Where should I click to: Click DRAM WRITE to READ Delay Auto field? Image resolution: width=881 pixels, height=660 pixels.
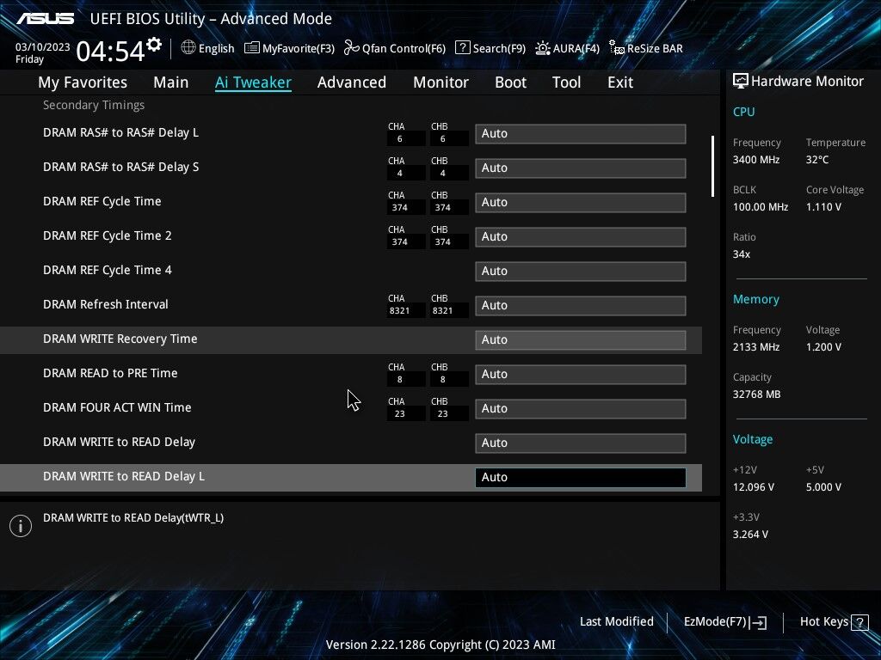(581, 443)
